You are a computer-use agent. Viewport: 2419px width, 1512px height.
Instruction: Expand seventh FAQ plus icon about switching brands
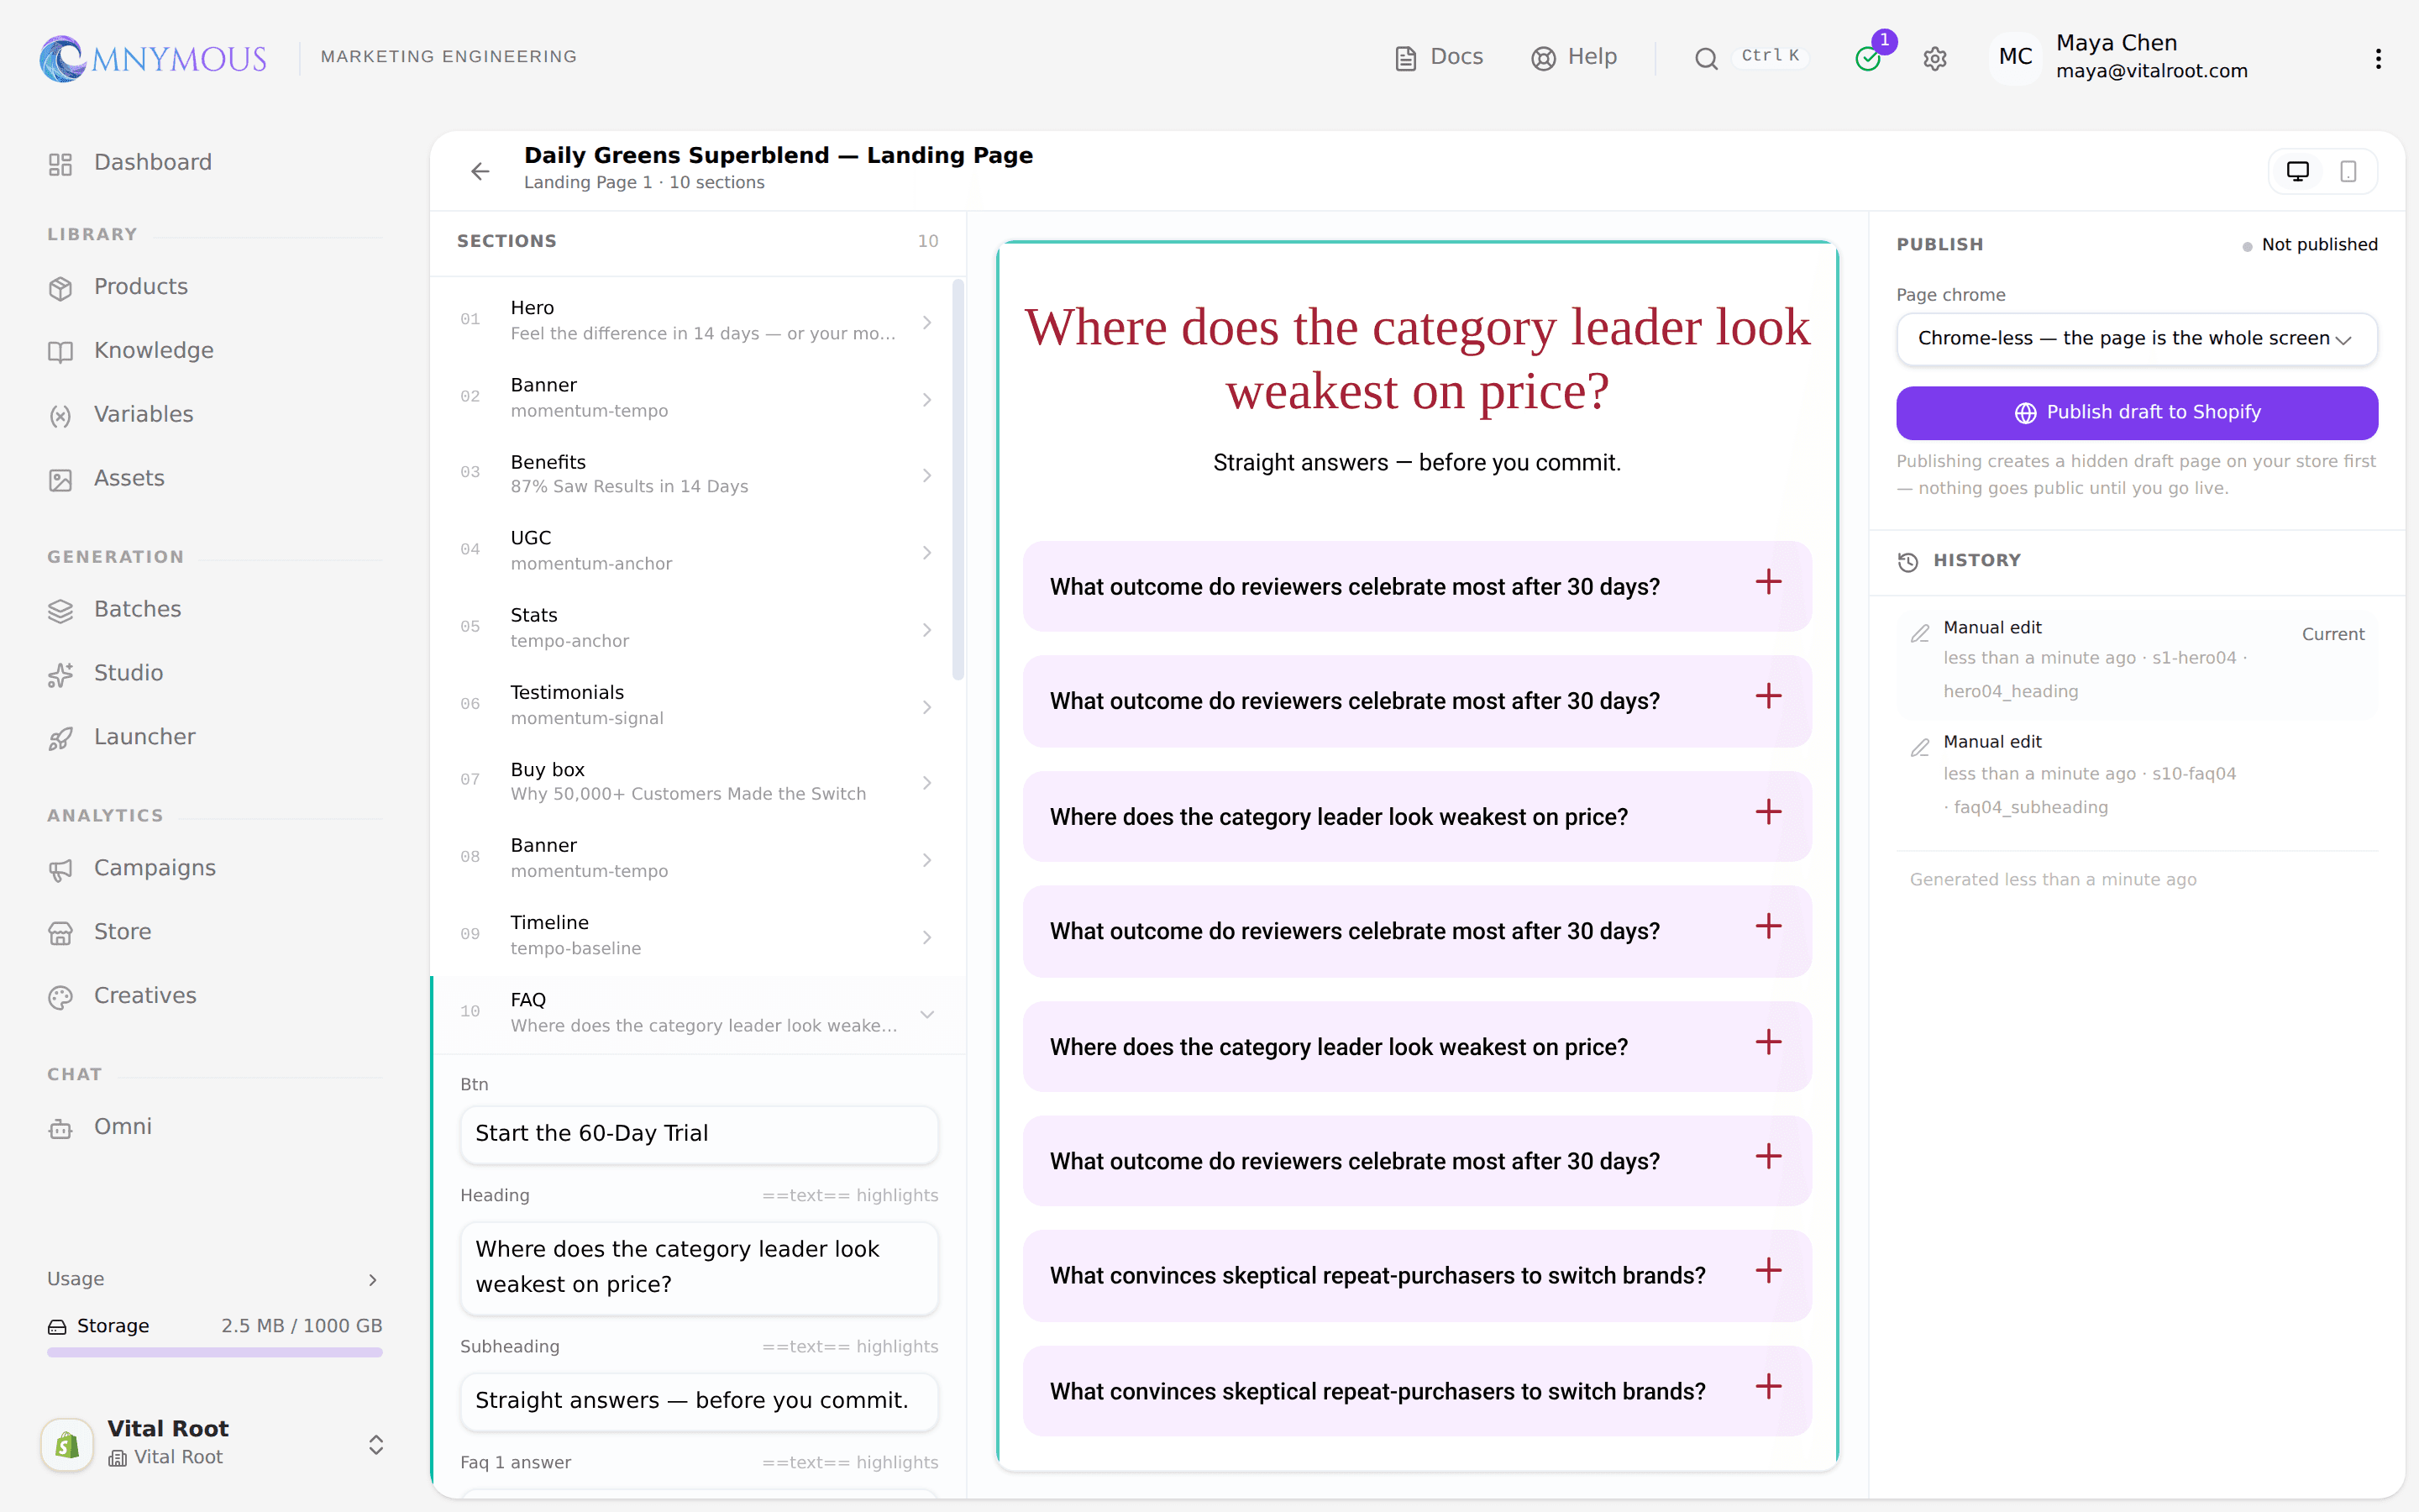click(x=1768, y=1271)
